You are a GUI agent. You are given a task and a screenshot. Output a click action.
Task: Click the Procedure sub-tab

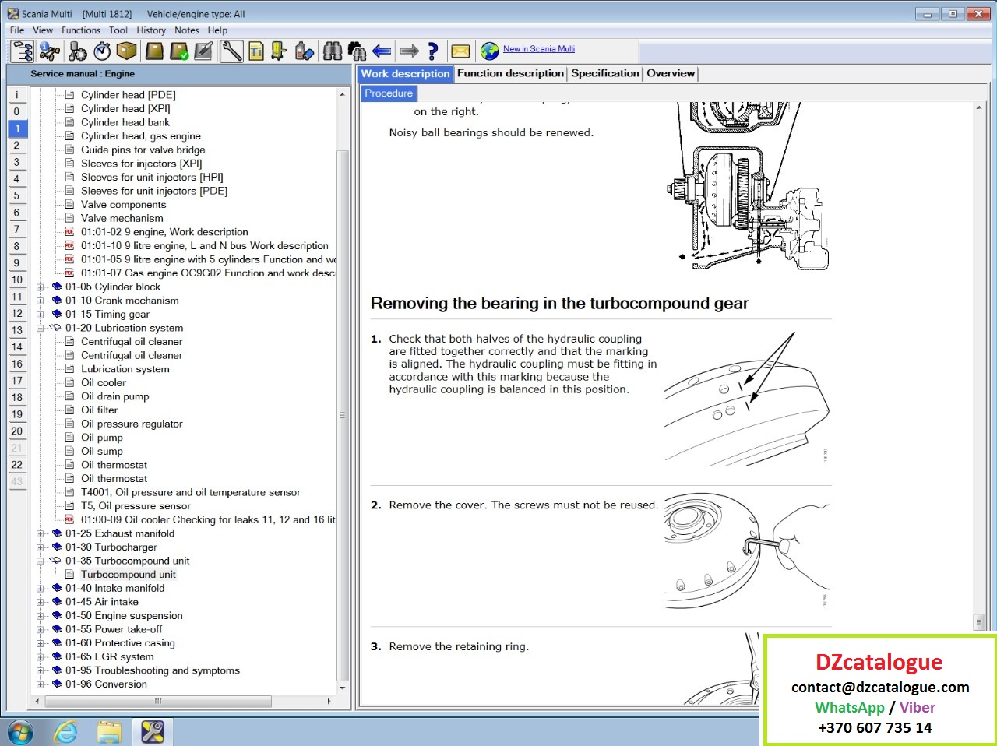click(389, 93)
